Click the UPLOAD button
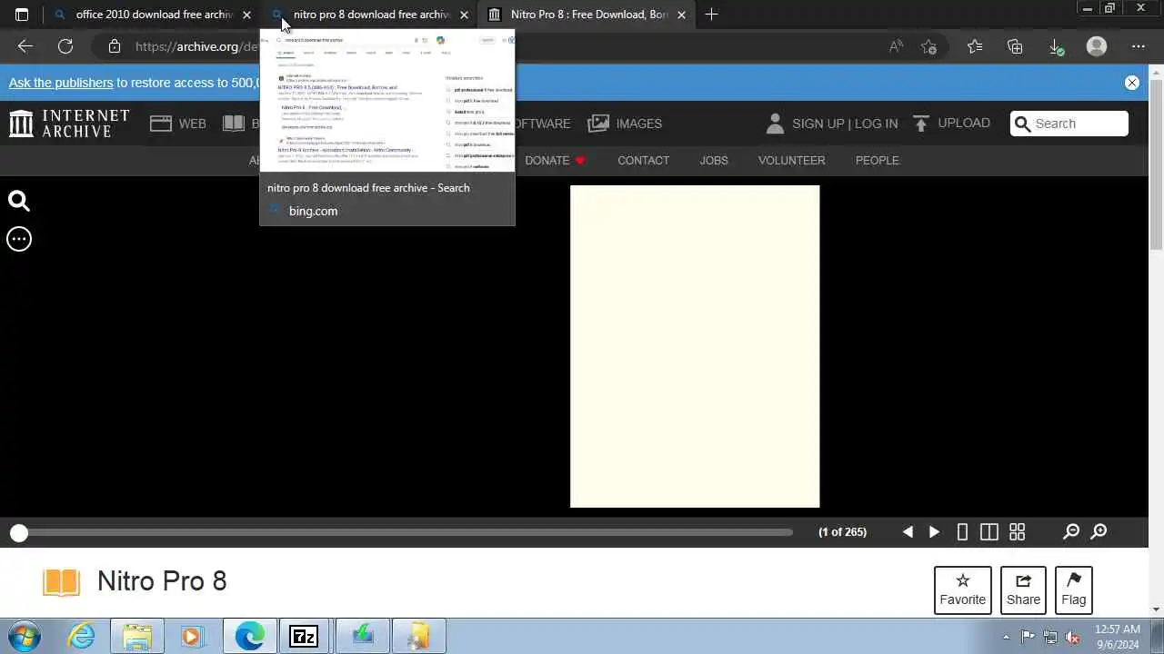This screenshot has width=1164, height=654. click(x=951, y=124)
